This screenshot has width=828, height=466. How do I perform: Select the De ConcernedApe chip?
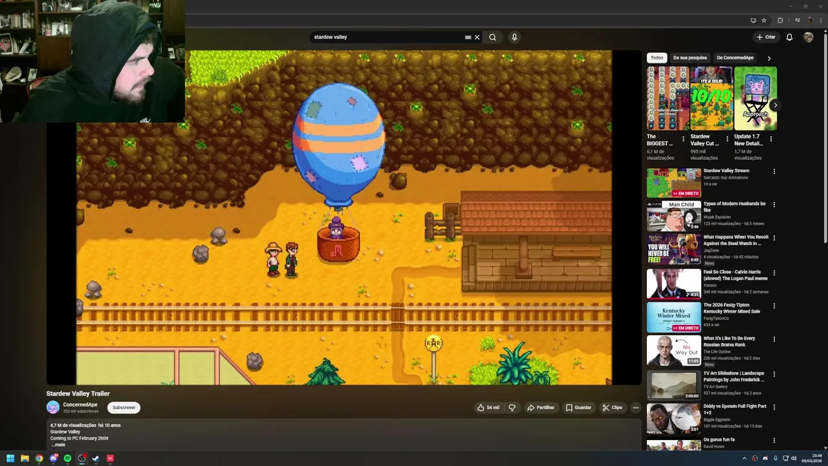pos(735,58)
